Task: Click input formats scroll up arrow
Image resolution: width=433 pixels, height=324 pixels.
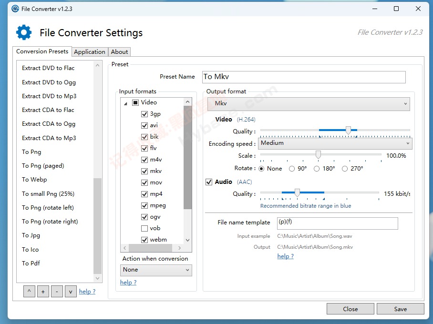Action: [188, 102]
